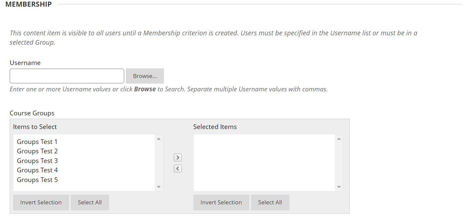Screen dimensions: 464x220
Task: Select Groups Test 2 in the list
Action: click(37, 151)
